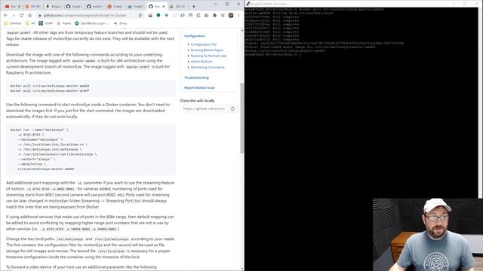Copy the wiki clone URL
The height and width of the screenshot is (271, 483).
pos(232,108)
